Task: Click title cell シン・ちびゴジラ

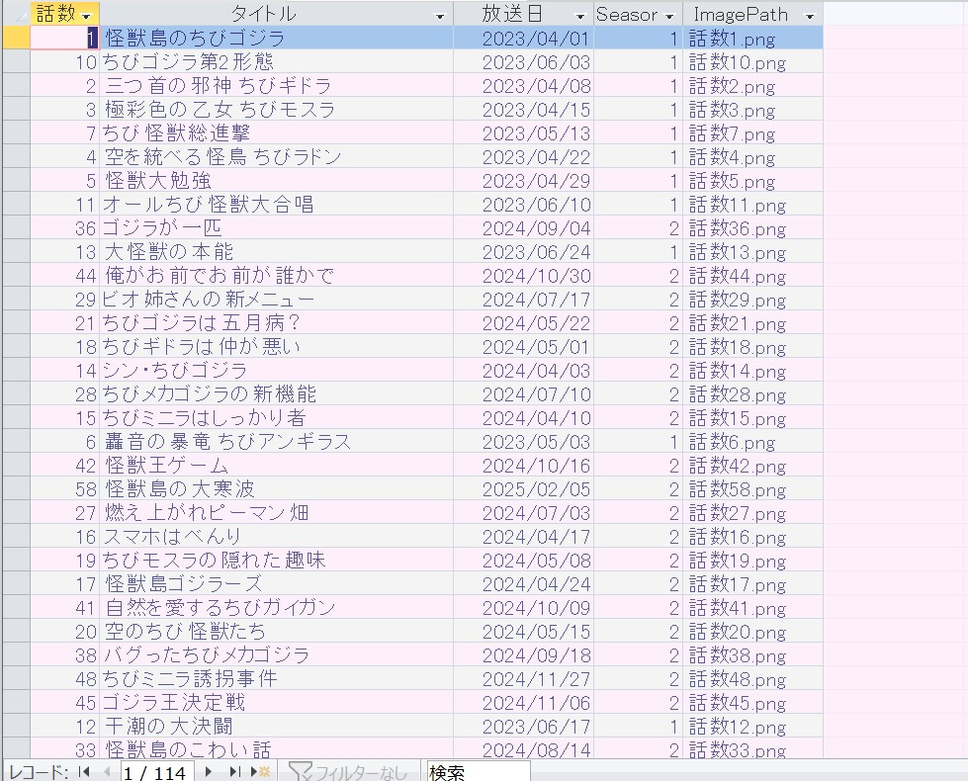Action: pos(276,371)
